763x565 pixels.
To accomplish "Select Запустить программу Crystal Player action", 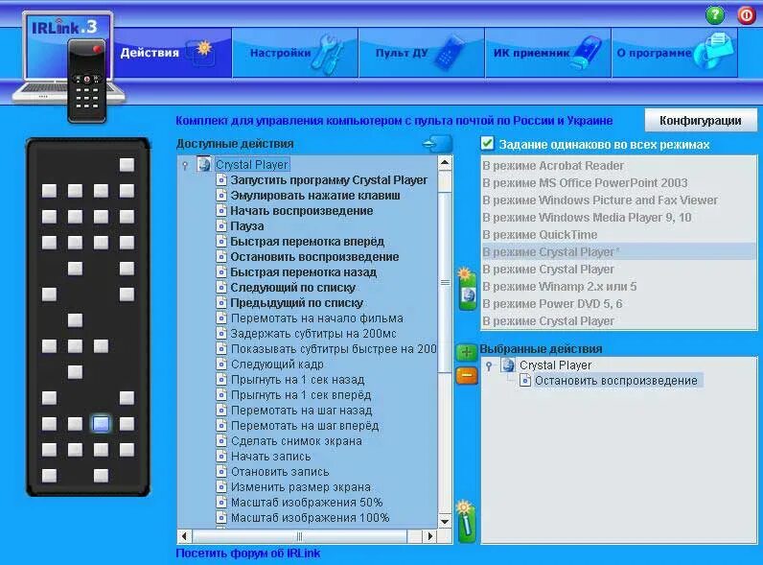I will tap(329, 180).
